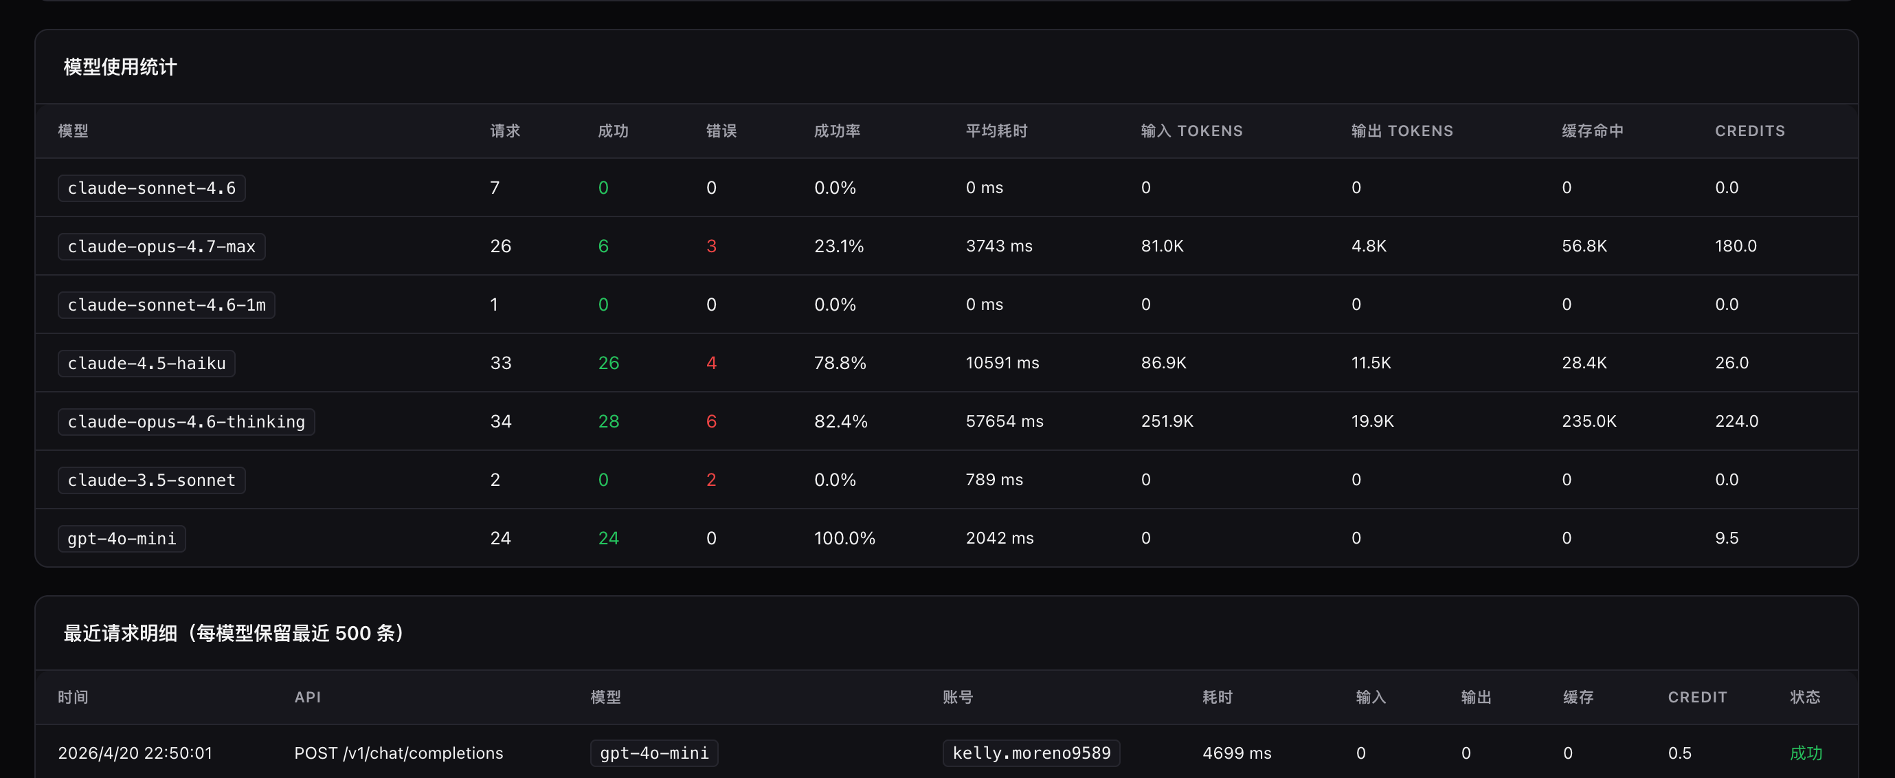Click the 平均耗时 column header

coord(996,131)
